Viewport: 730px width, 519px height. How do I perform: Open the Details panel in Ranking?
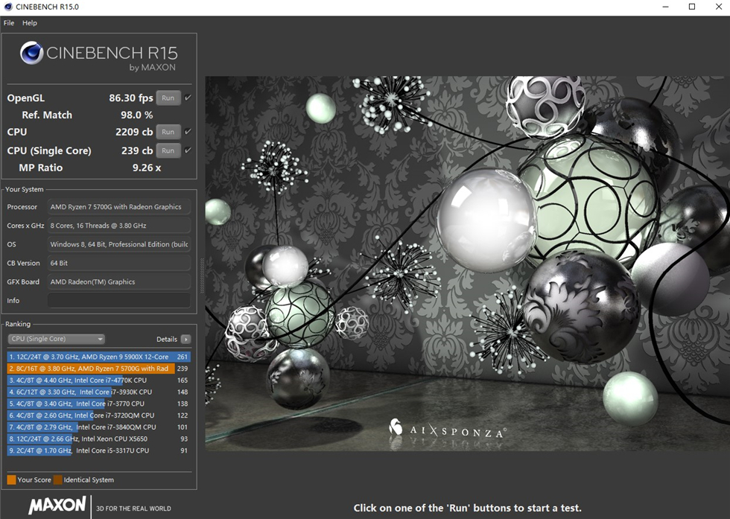tap(168, 339)
